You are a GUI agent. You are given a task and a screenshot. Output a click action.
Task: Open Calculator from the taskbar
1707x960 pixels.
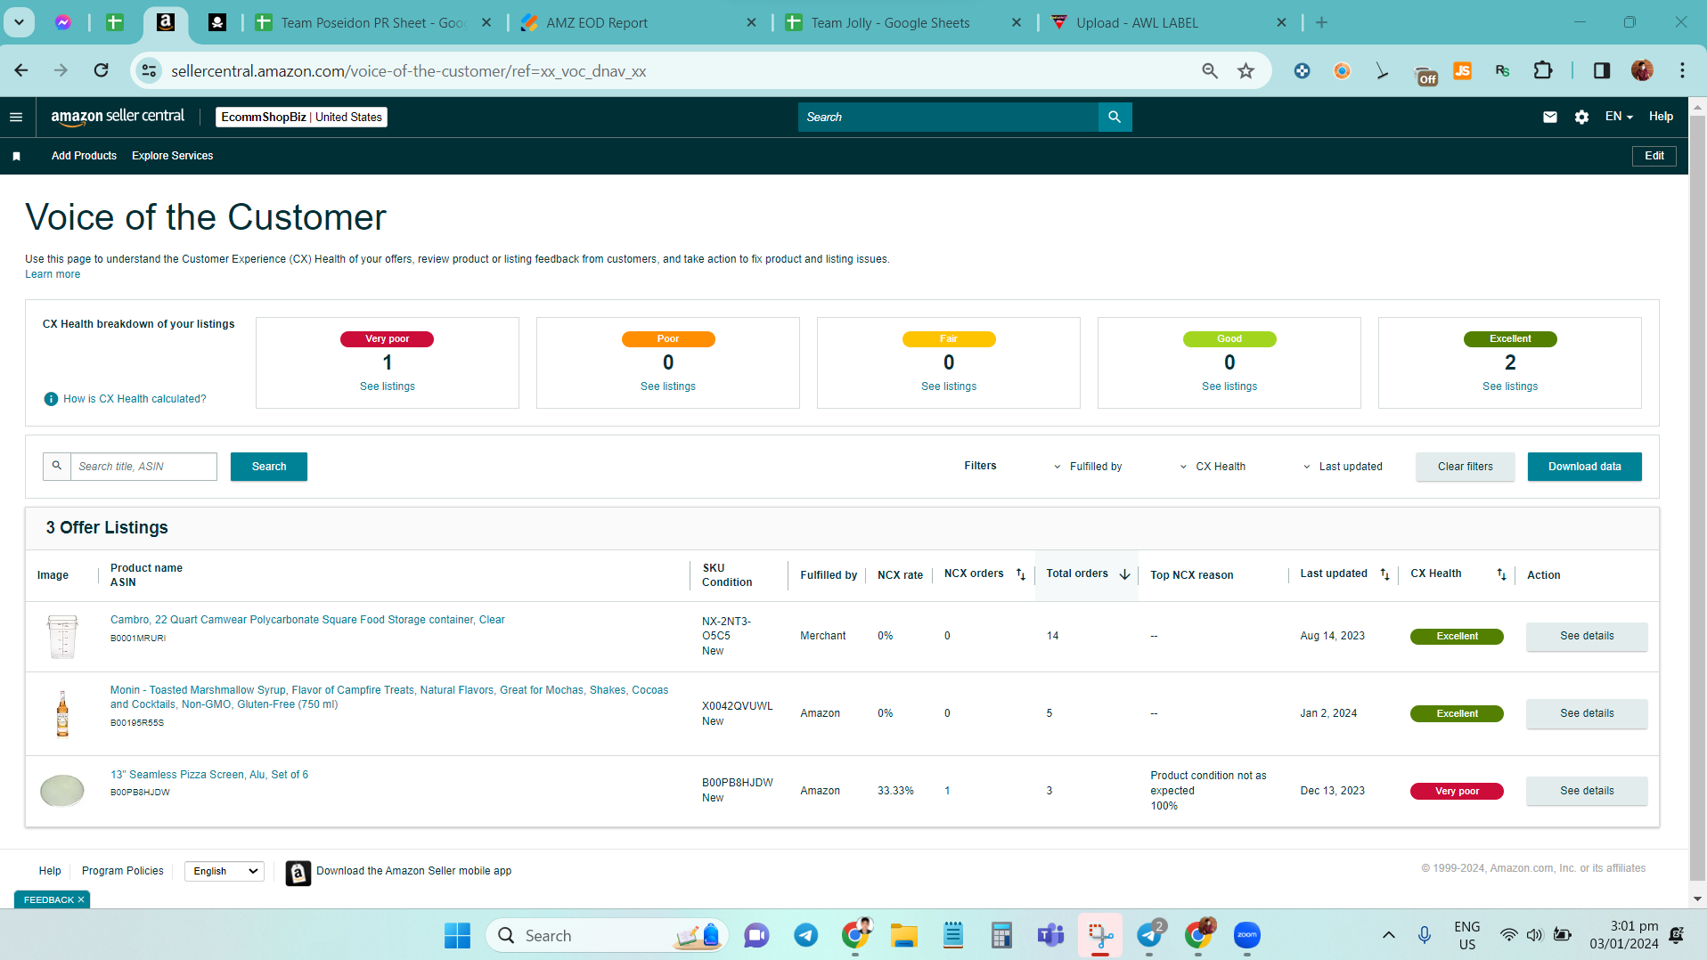[x=1001, y=936]
